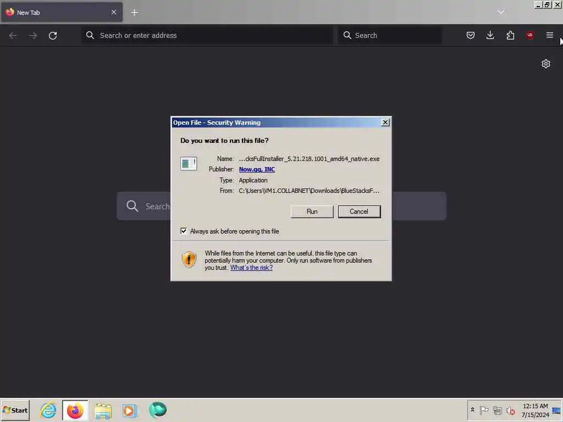Open the Extensions puzzle icon
The image size is (563, 422).
(510, 35)
